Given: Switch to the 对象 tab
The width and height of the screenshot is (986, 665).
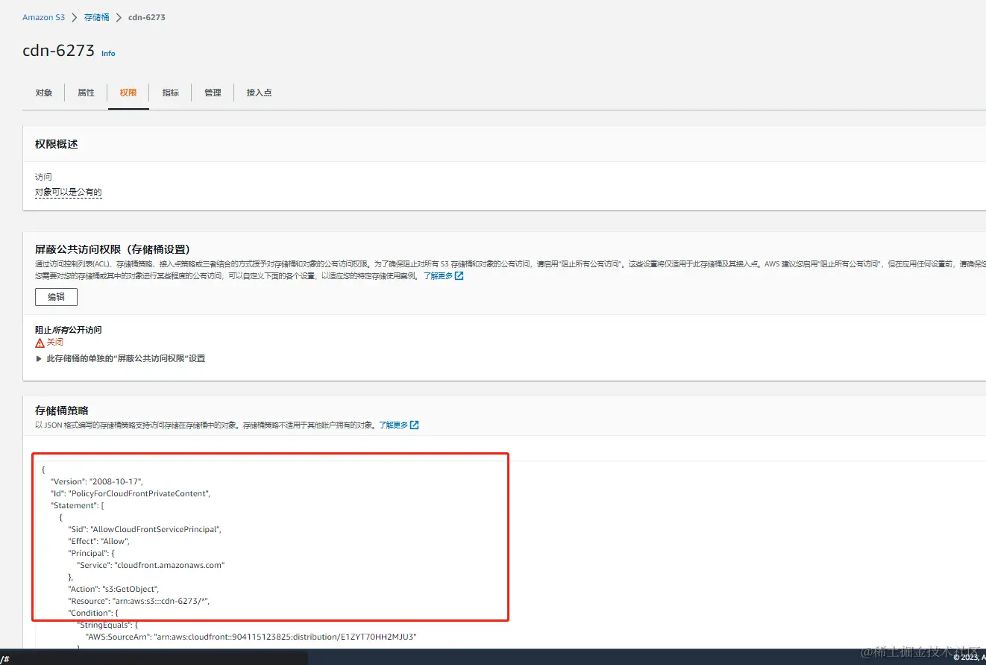Looking at the screenshot, I should [44, 93].
